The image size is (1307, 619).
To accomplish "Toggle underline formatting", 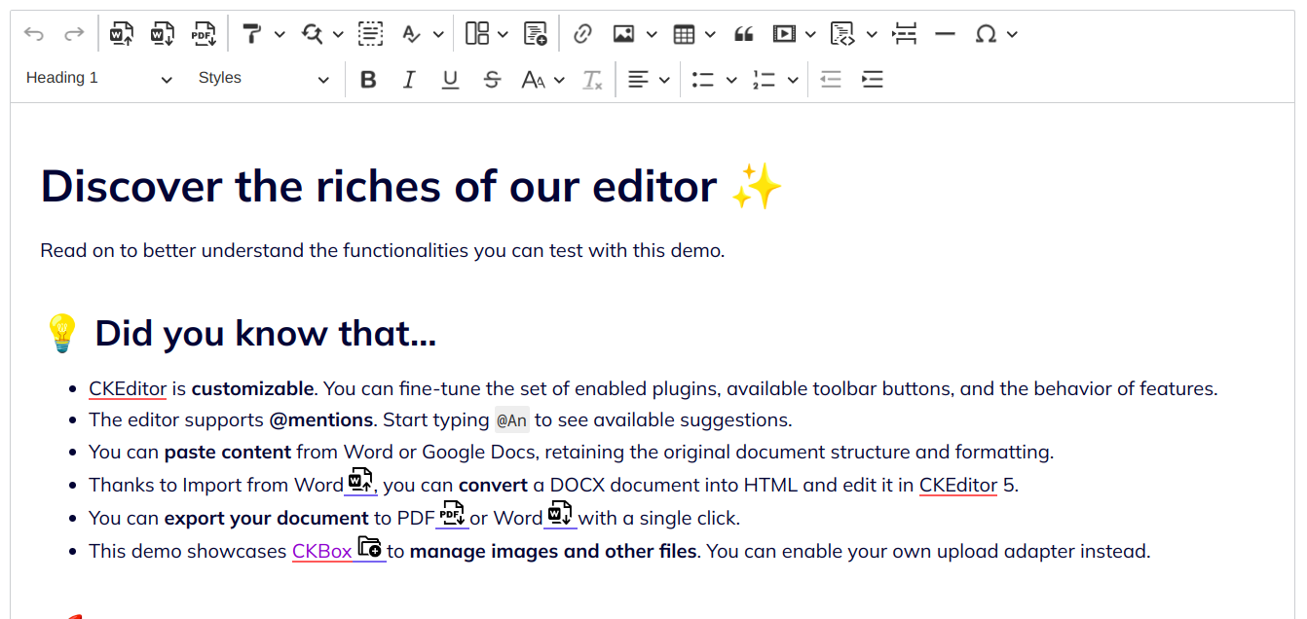I will pos(450,80).
